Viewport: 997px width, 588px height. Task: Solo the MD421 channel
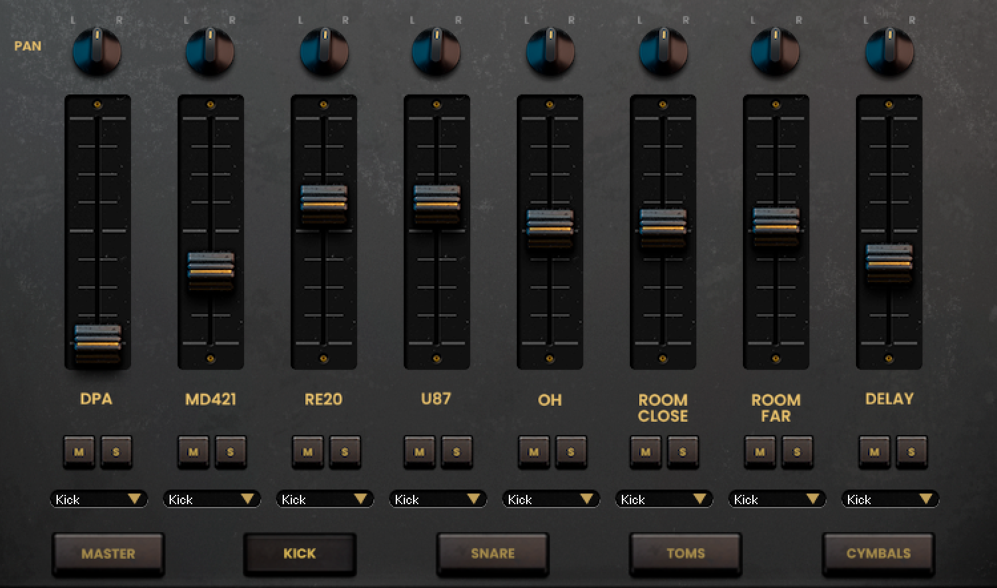coord(231,452)
